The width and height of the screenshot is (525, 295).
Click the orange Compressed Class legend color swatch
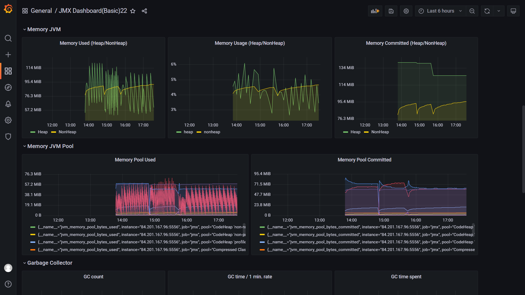pos(33,250)
